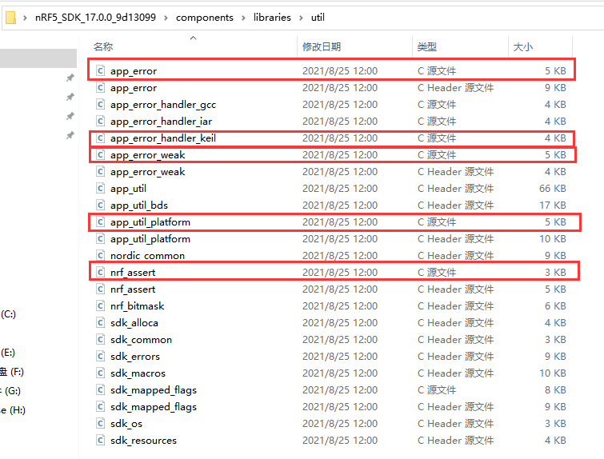Select app_util_platform 5 KB source file icon
The height and width of the screenshot is (459, 604).
click(x=100, y=222)
